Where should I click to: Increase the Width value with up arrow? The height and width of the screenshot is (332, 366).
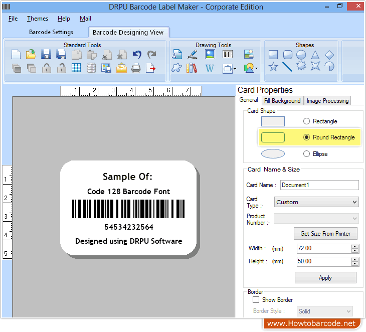coord(355,247)
